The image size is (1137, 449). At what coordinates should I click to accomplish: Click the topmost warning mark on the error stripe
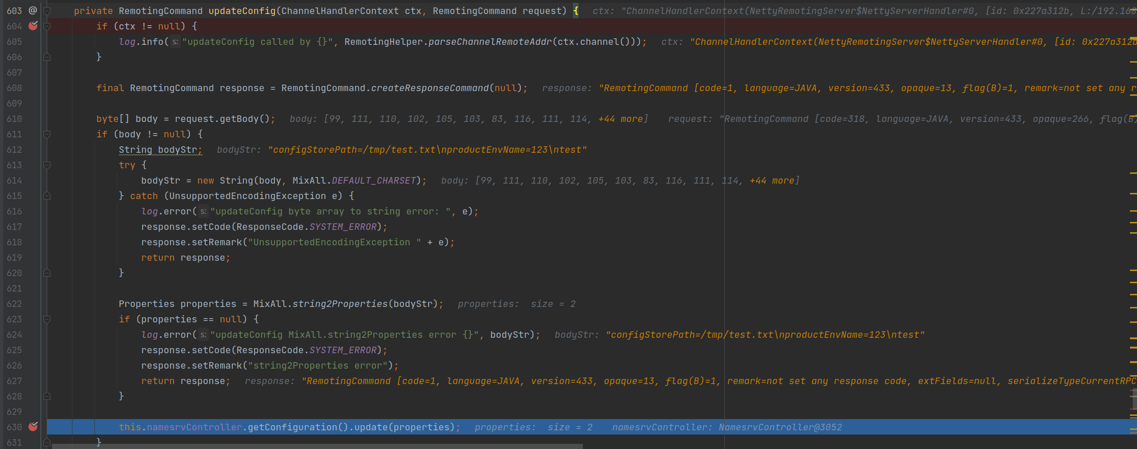click(1133, 10)
